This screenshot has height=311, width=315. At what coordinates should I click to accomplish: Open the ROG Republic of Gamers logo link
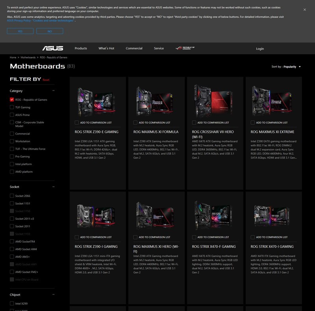[x=185, y=48]
